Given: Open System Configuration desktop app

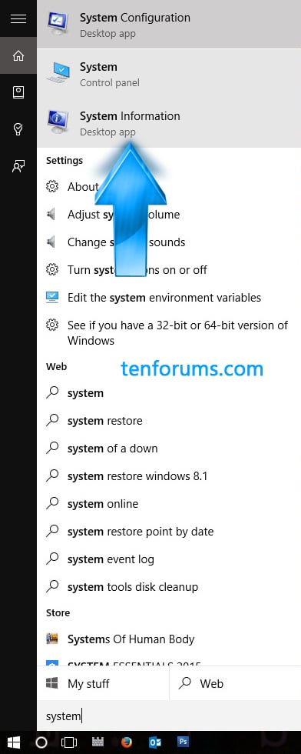Looking at the screenshot, I should click(x=169, y=25).
